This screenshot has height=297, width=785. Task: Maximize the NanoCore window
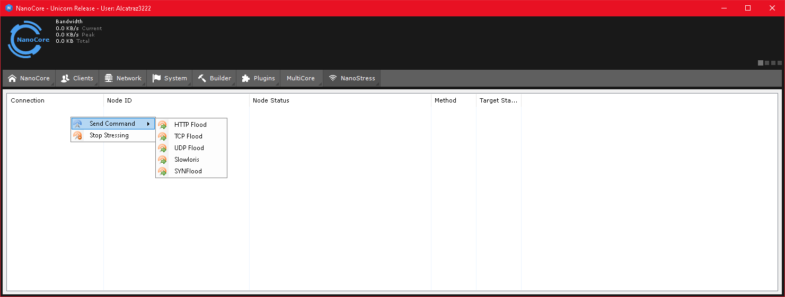click(x=748, y=8)
